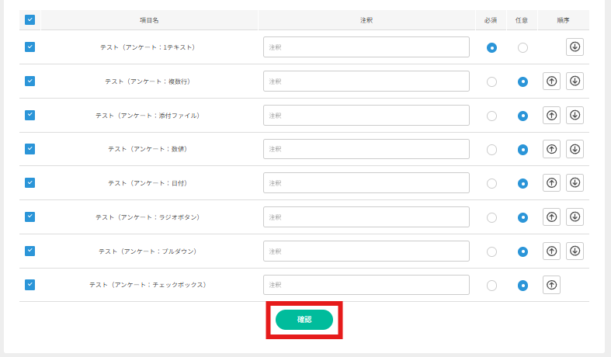Move 複数行 row up with arrow icon

pyautogui.click(x=551, y=81)
